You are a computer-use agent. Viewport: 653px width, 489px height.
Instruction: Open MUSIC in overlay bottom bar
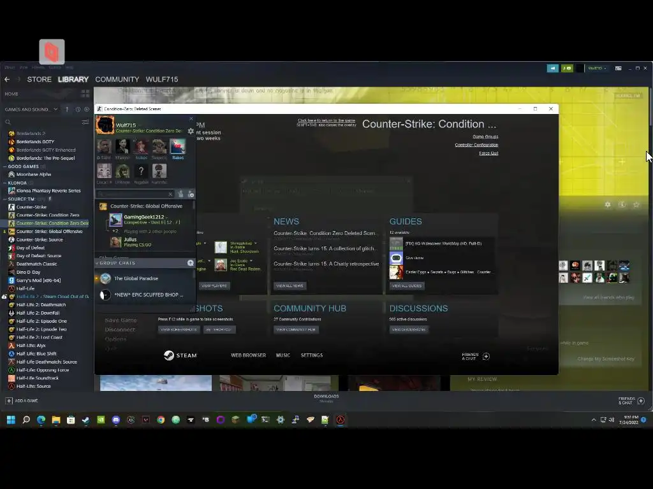283,355
